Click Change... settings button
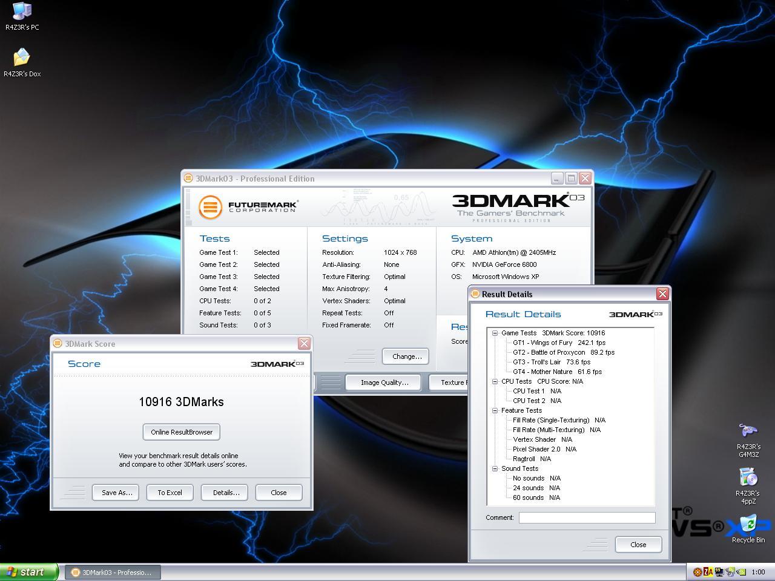Screen dimensions: 775x581 (406, 356)
